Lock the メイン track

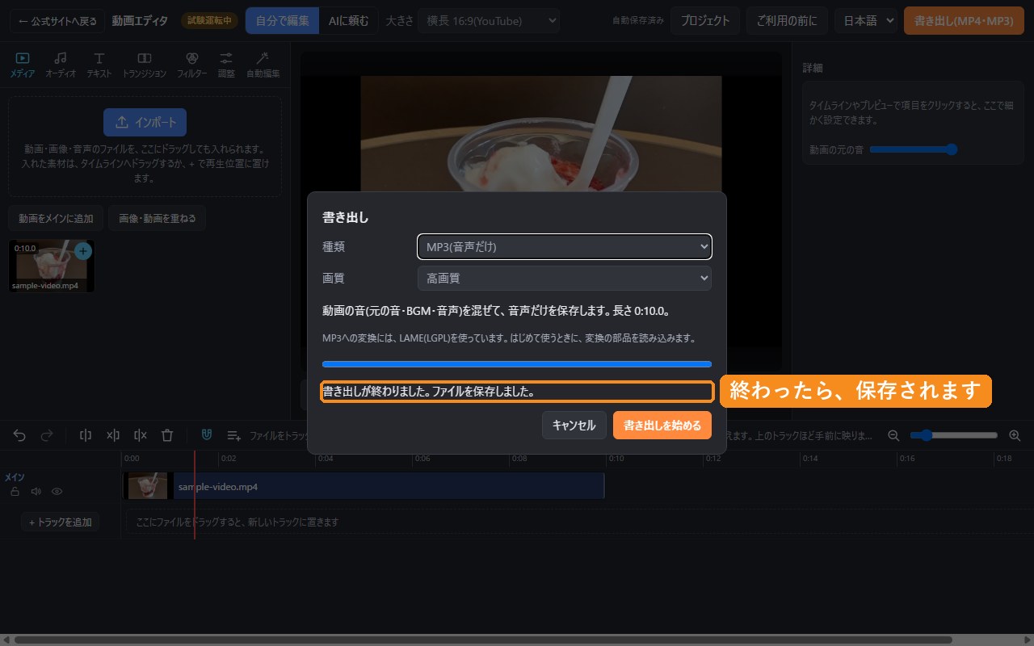point(15,491)
